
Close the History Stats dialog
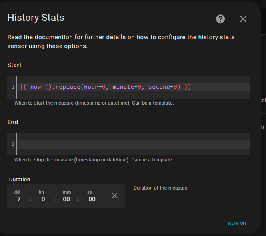tap(243, 19)
